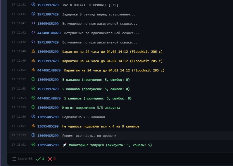Click green checkmark success counter icon
The image size is (233, 166).
point(38,159)
